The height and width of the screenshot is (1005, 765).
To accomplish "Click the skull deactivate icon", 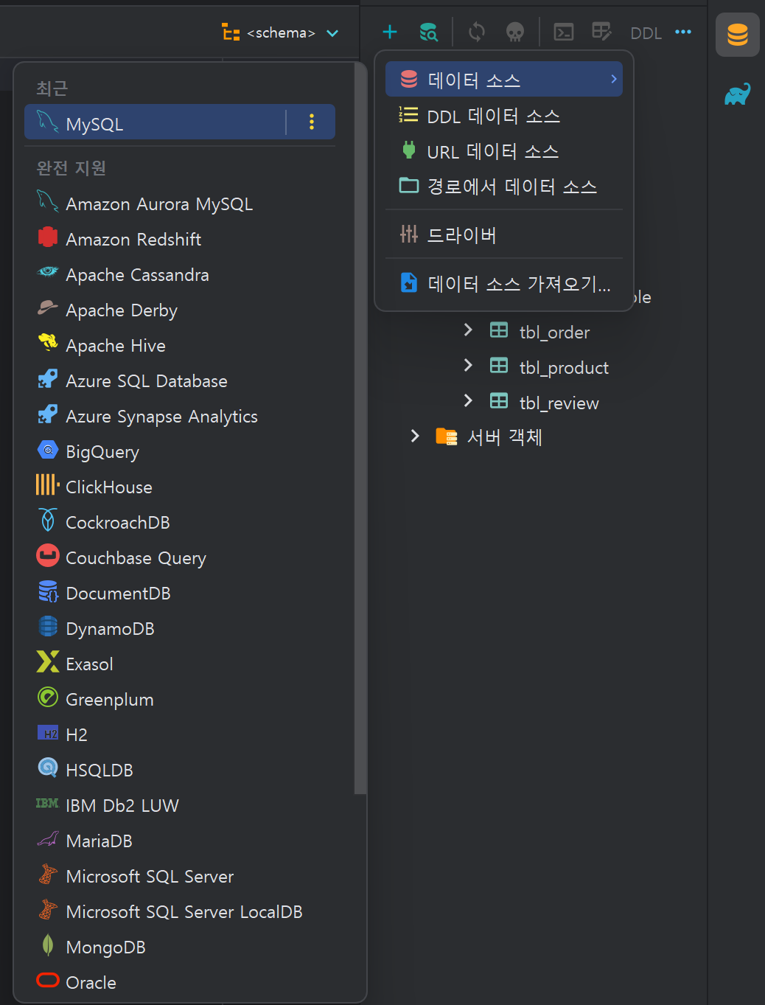I will point(515,32).
